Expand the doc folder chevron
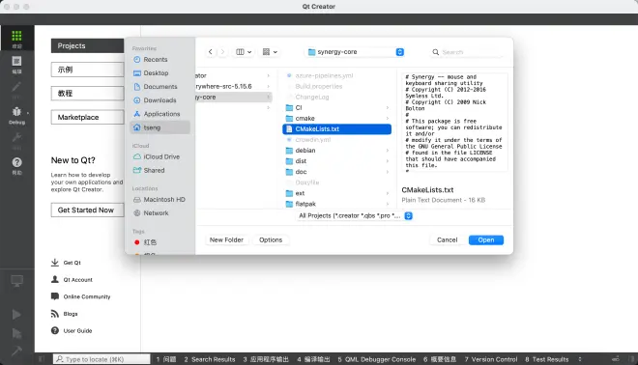The width and height of the screenshot is (638, 365). click(x=388, y=172)
